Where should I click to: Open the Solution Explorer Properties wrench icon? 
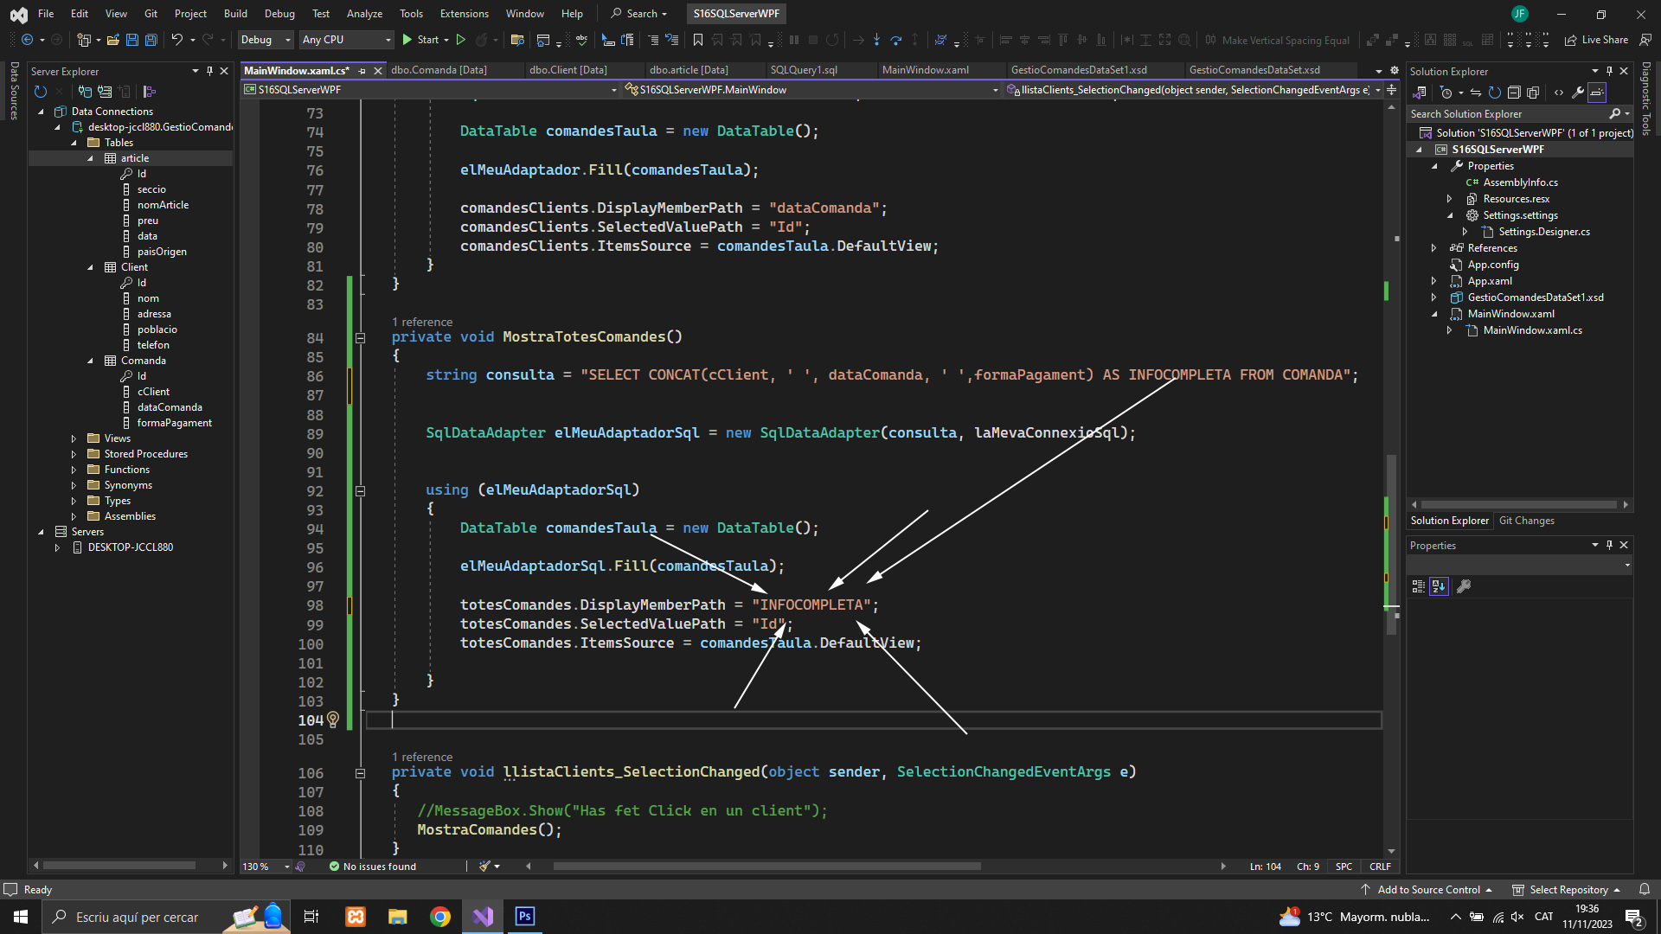(x=1577, y=93)
